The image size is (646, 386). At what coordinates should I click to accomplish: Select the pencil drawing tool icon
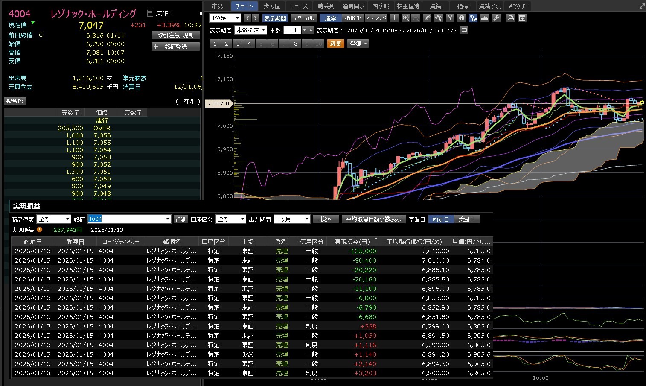[x=427, y=18]
